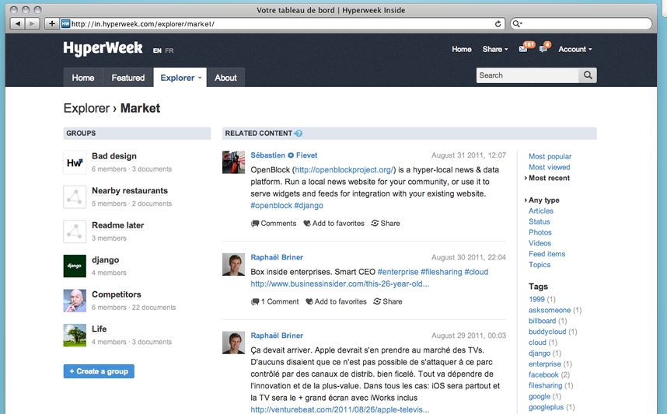
Task: Click the search magnifier button in HyperWeek header
Action: coord(588,75)
